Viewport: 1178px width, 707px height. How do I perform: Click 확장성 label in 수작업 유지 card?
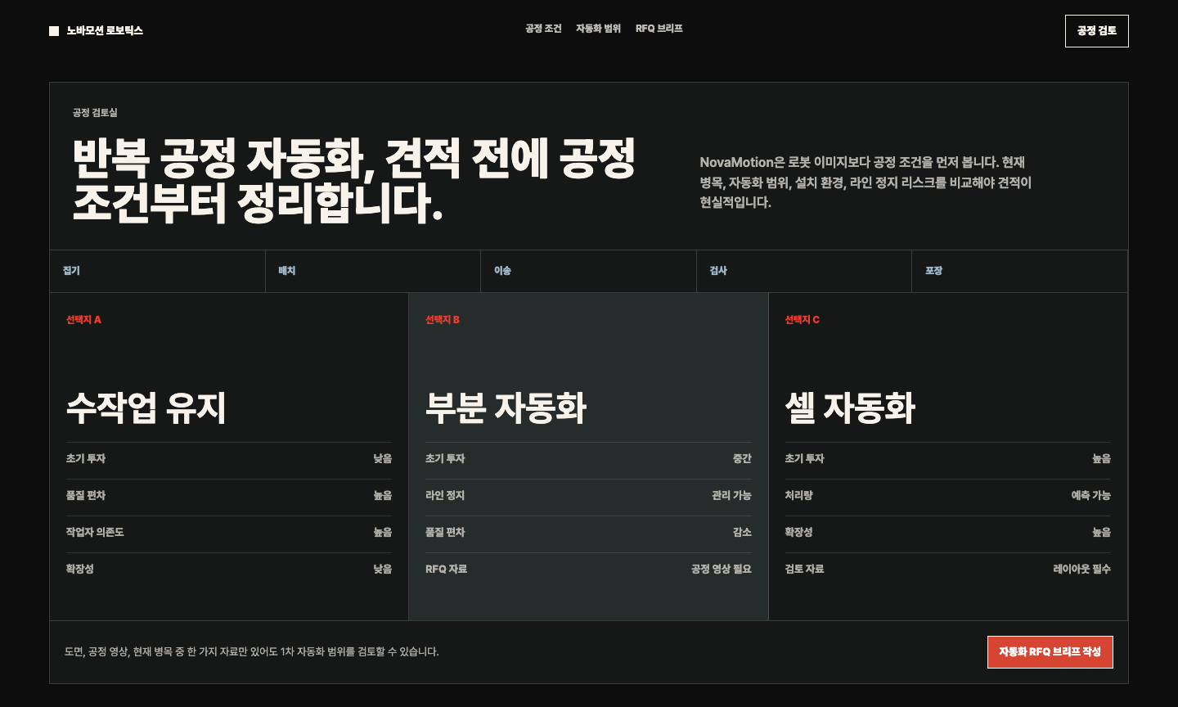80,570
